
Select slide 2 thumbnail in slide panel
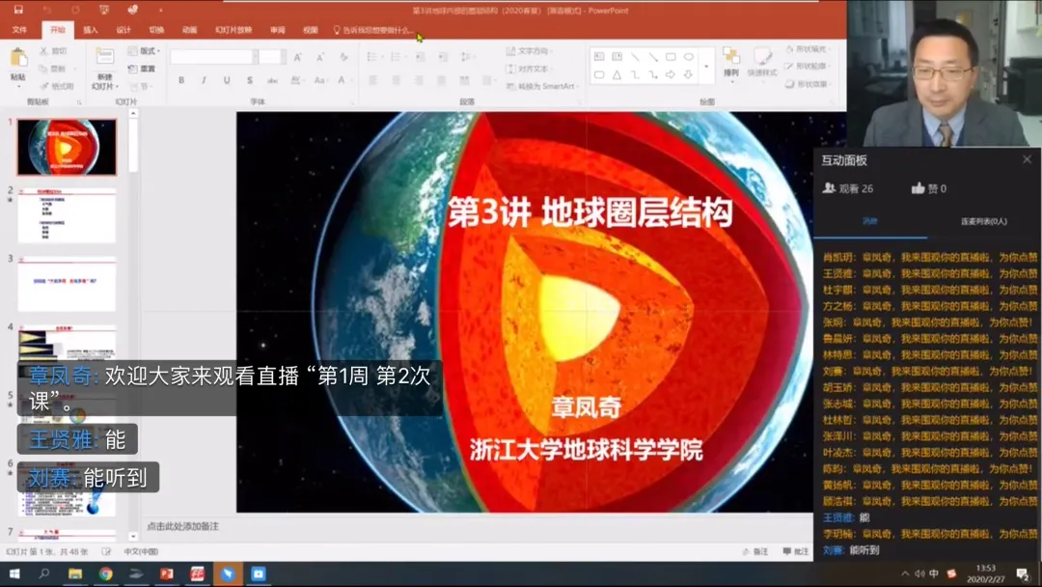pyautogui.click(x=67, y=215)
